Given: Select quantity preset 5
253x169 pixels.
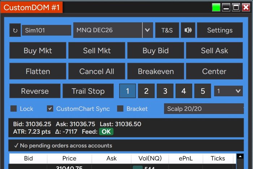Looking at the screenshot, I should (x=203, y=91).
